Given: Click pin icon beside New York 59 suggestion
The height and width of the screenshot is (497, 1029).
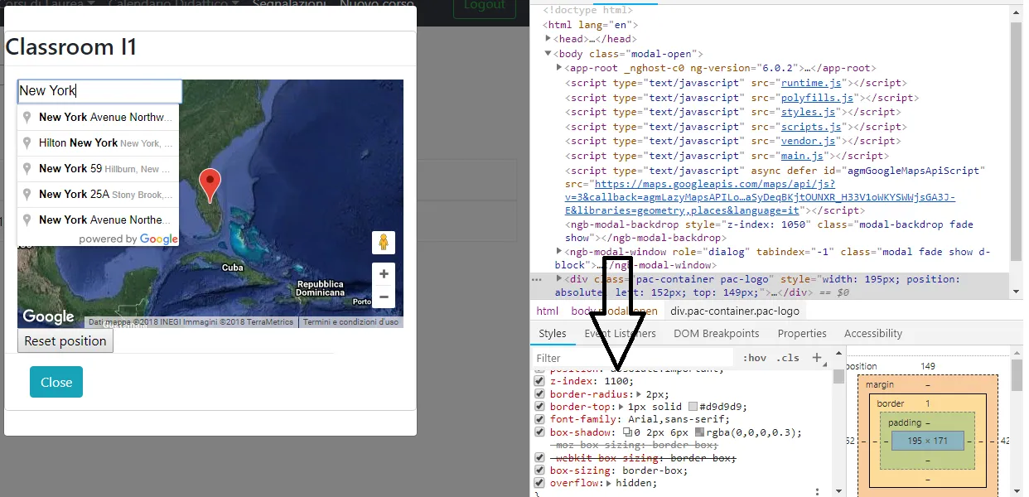Looking at the screenshot, I should [27, 169].
